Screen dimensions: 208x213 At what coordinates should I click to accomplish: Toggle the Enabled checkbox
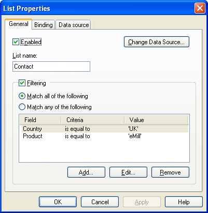(16, 42)
